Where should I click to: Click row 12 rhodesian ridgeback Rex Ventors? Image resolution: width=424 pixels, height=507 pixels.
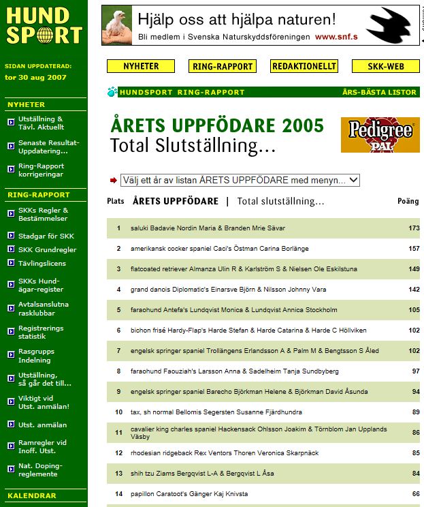coord(263,453)
